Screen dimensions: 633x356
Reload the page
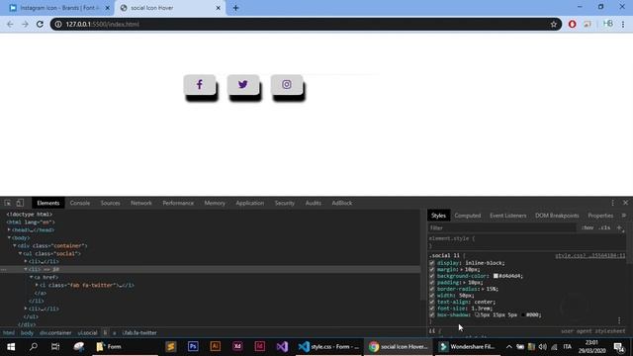(x=40, y=24)
